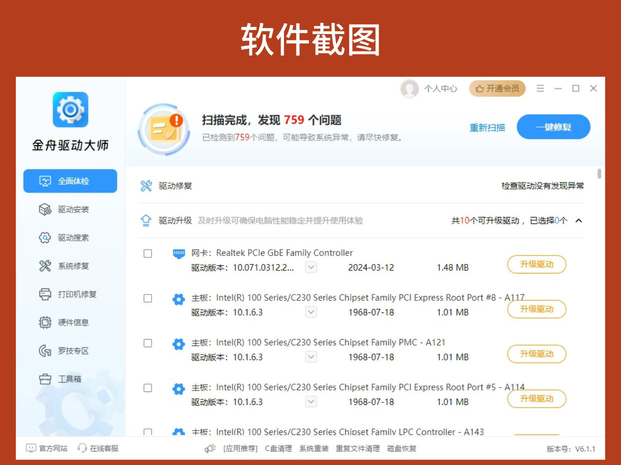Check the Root Port #8 - A117 checkbox

point(148,298)
